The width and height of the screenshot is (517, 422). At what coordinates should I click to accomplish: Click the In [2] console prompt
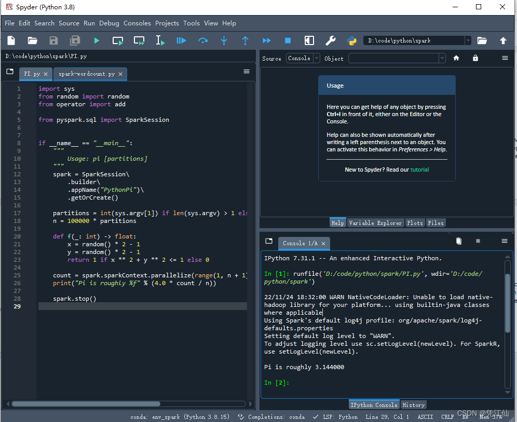coord(277,383)
